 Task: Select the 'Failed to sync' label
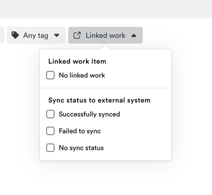80,131
